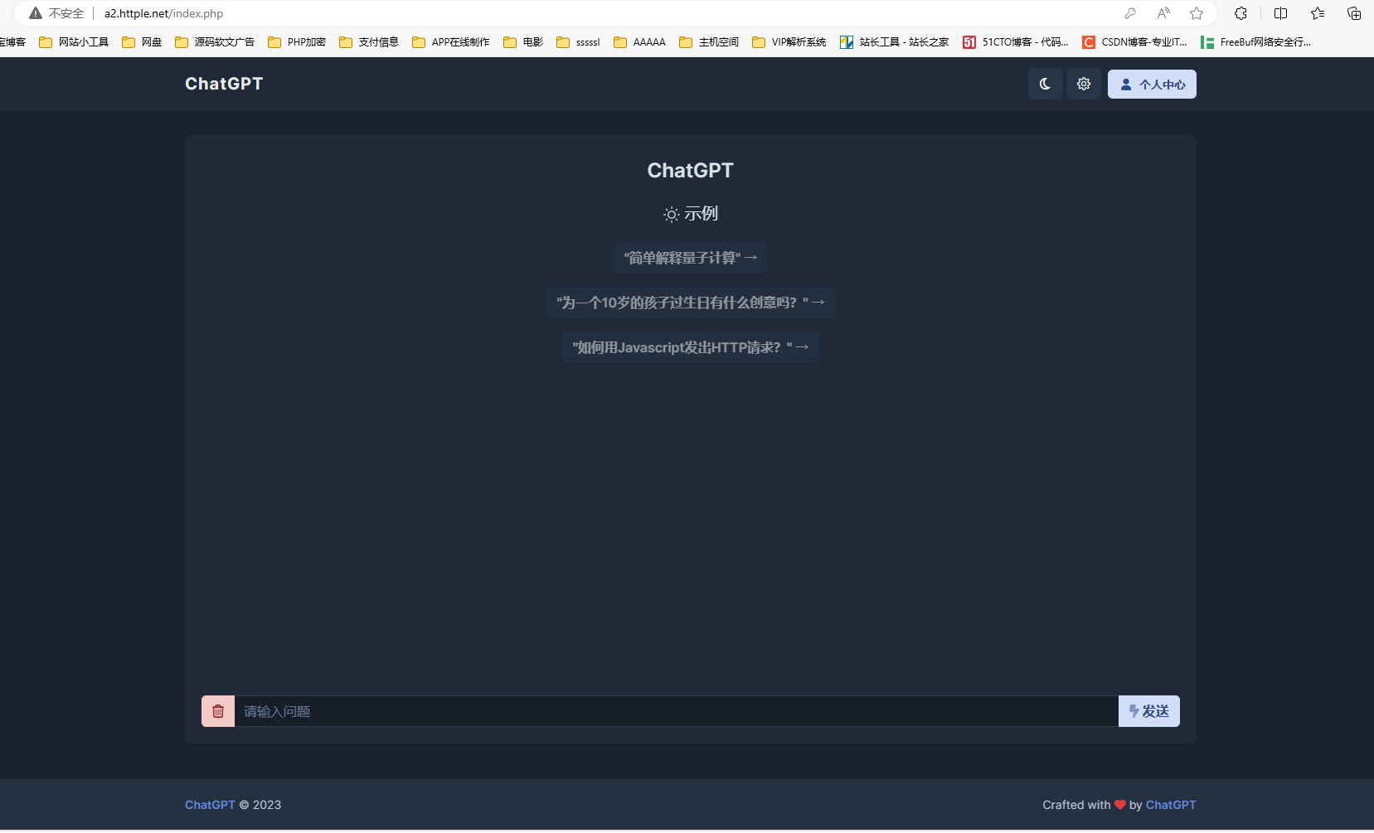
Task: Open split screen browser icon
Action: (x=1280, y=13)
